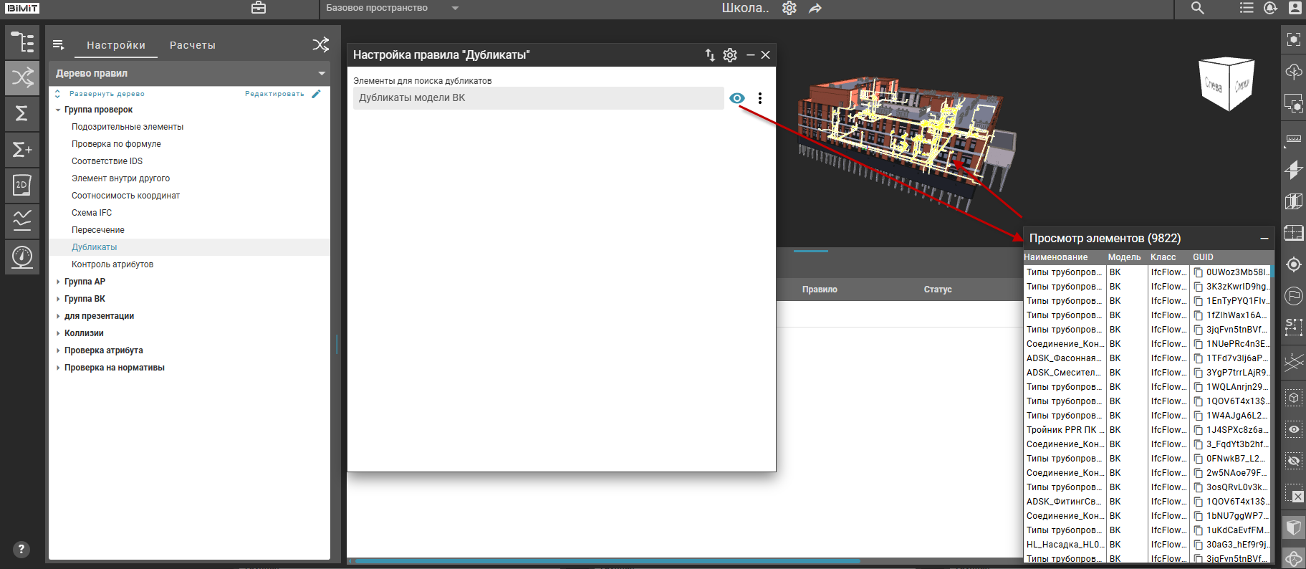Click the Редактировать link
Viewport: 1306px width, 569px height.
coord(275,94)
